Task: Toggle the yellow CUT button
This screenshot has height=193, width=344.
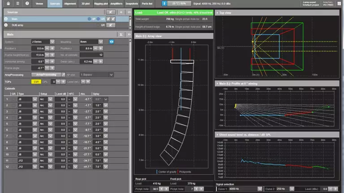Action: pyautogui.click(x=36, y=82)
